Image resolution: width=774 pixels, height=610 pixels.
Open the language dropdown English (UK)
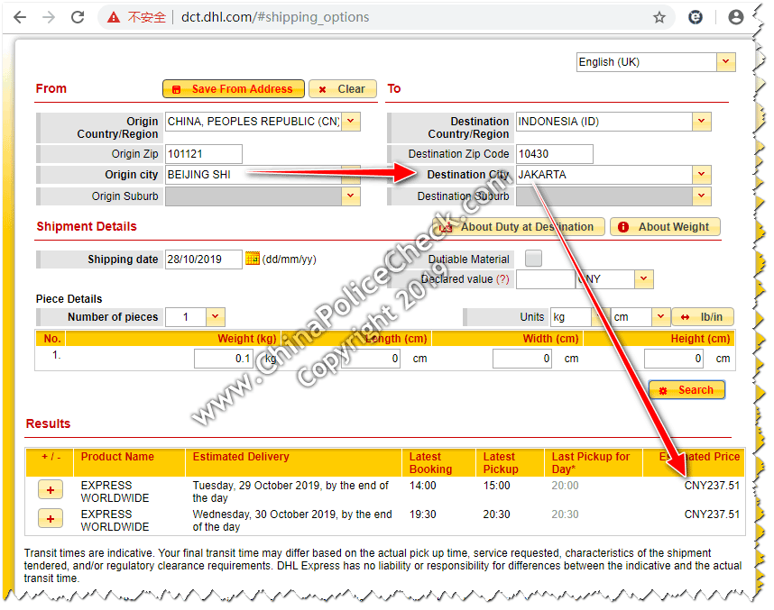tap(725, 62)
